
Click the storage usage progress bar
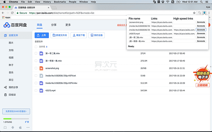[16, 119]
